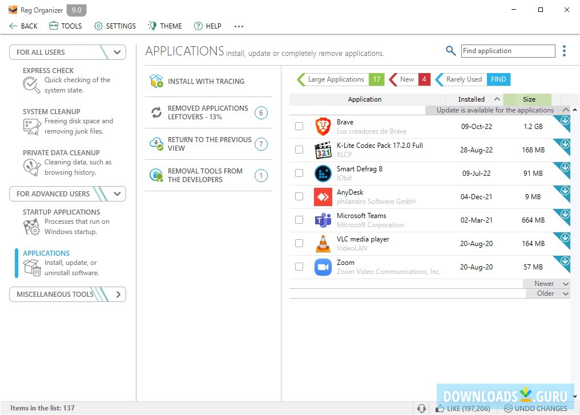This screenshot has height=415, width=580.
Task: Open the Help menu
Action: click(208, 26)
